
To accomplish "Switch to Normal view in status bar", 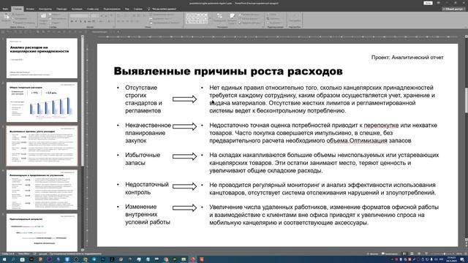I will (x=404, y=254).
